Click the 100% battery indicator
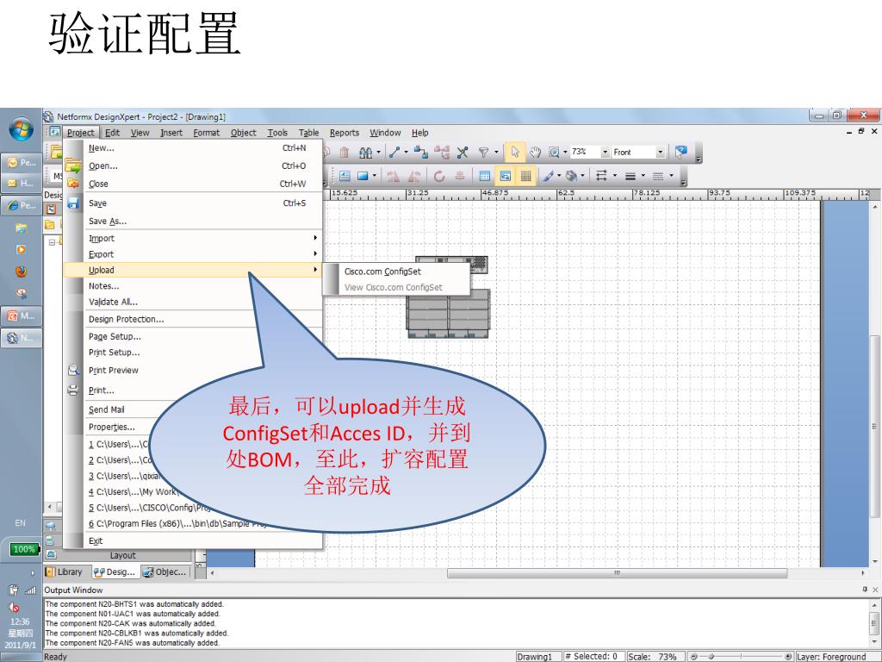 [x=24, y=549]
